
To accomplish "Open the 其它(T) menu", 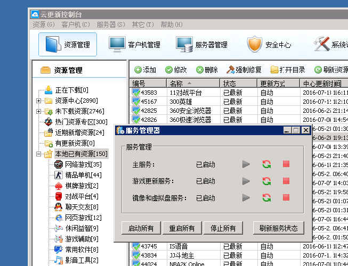I will (x=143, y=24).
